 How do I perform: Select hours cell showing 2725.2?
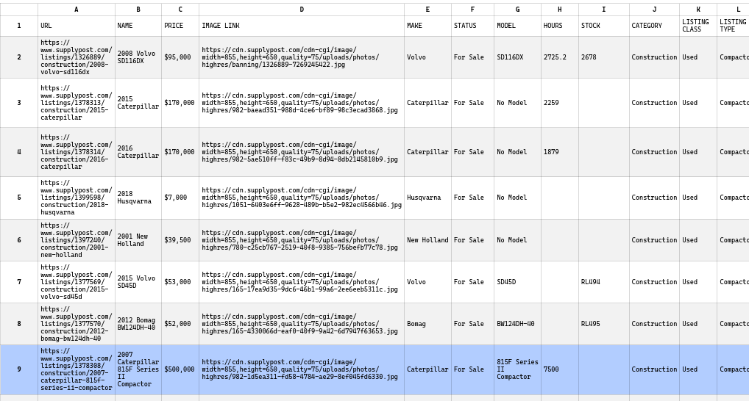tap(558, 57)
